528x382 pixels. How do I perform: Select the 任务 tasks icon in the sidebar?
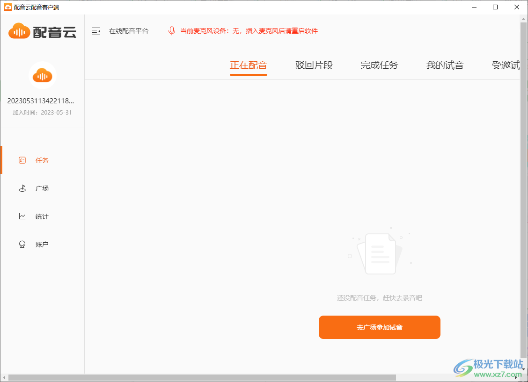(x=22, y=160)
